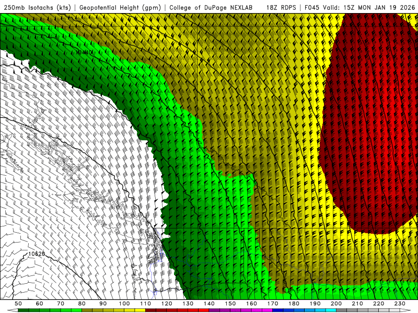
Task: Click the 160 label on the color scale
Action: (251, 304)
